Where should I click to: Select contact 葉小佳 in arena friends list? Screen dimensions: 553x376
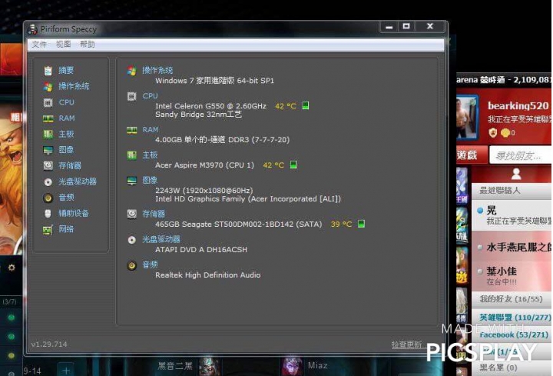click(512, 276)
